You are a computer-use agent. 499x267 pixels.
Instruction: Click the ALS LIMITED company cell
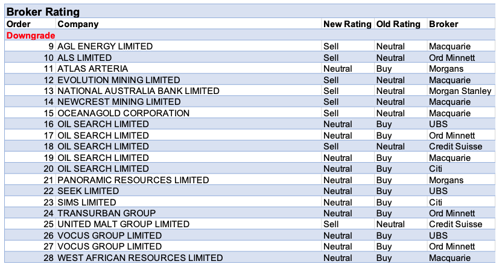pos(84,58)
